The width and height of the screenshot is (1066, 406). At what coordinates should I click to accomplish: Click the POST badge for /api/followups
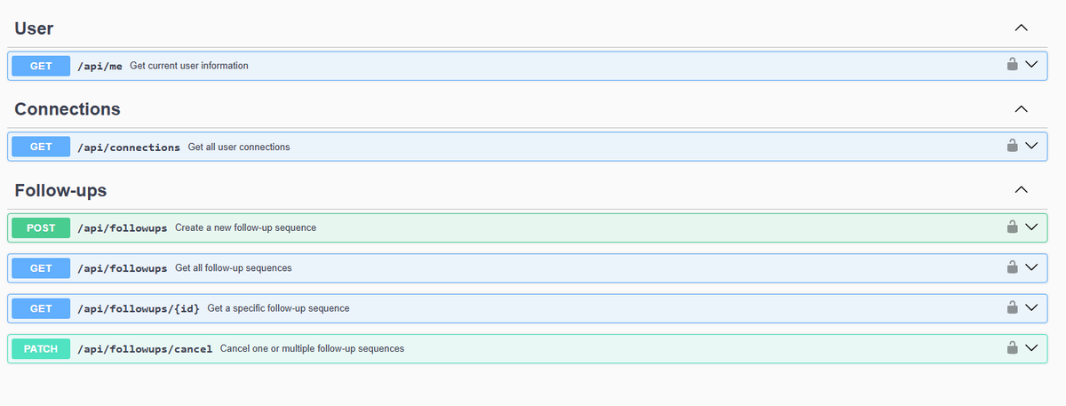point(41,227)
